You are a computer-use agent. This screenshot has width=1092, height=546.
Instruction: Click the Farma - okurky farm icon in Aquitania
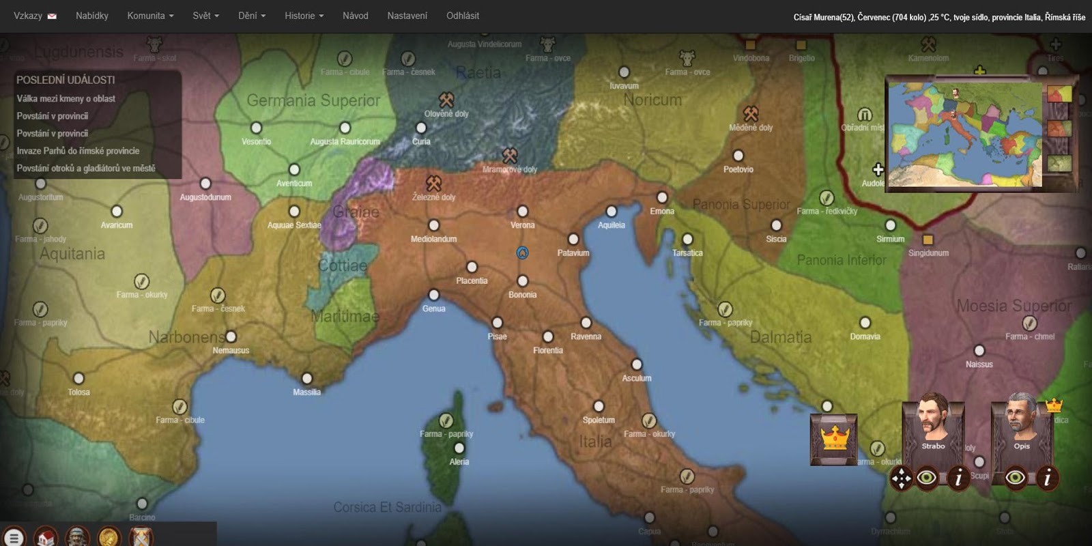tap(141, 281)
